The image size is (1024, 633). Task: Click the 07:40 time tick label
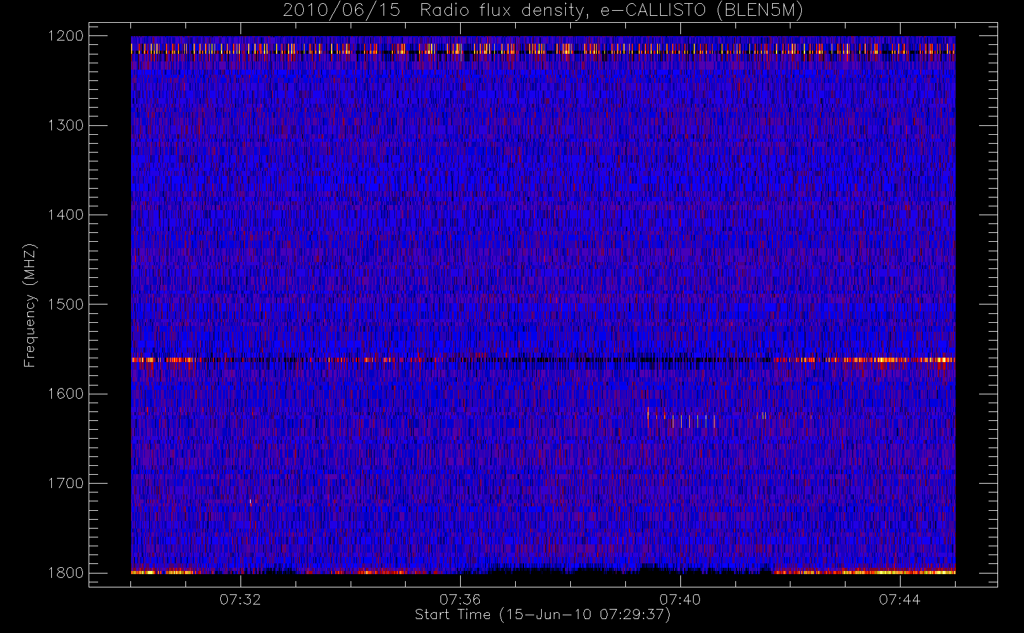click(680, 599)
